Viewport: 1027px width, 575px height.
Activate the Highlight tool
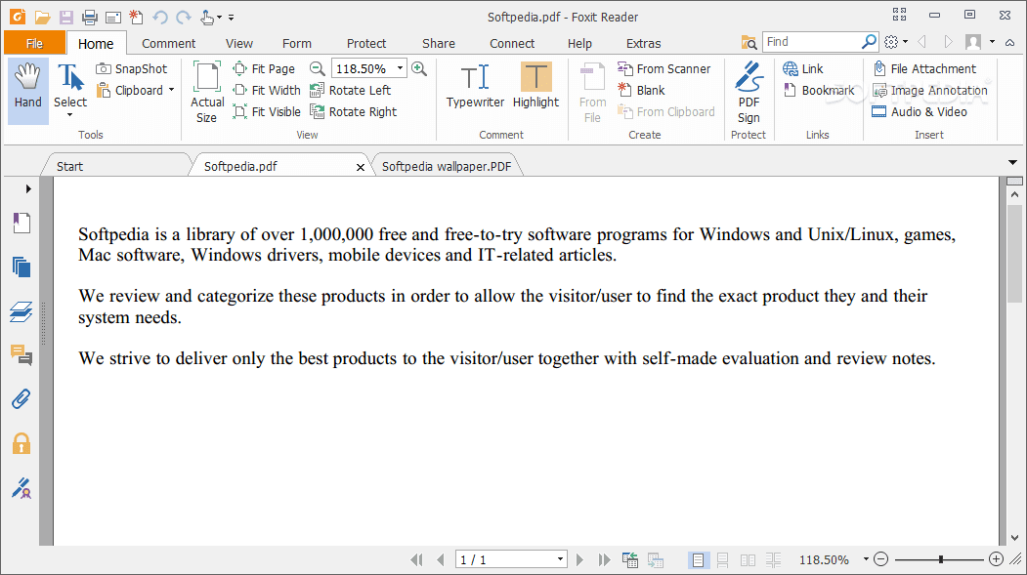click(x=535, y=86)
